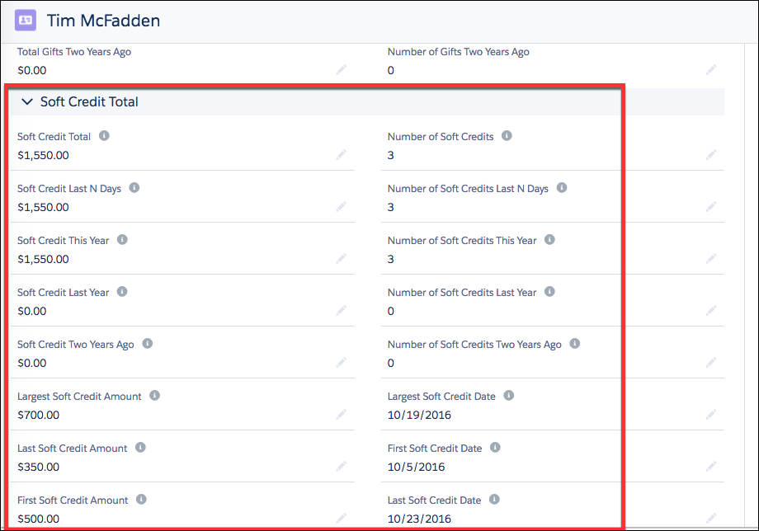
Task: Edit the Largest Soft Credit Amount value
Action: click(x=341, y=415)
